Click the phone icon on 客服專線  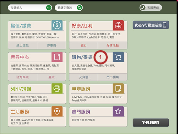pos(143,8)
